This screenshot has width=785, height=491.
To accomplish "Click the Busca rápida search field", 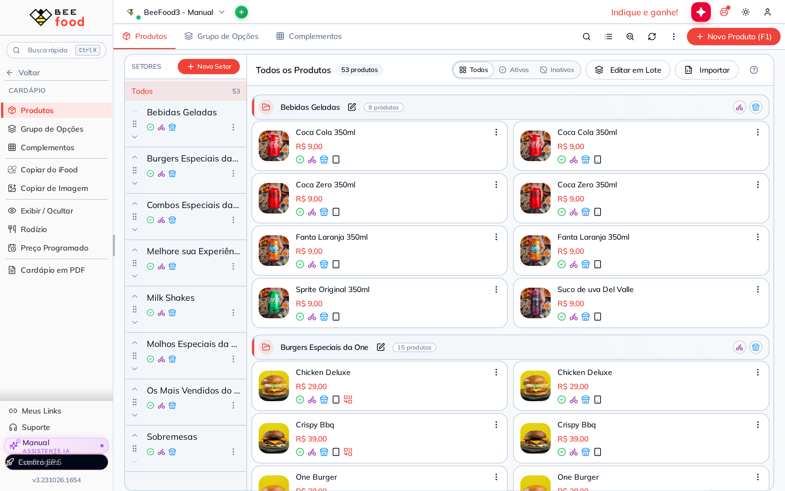I will 56,50.
